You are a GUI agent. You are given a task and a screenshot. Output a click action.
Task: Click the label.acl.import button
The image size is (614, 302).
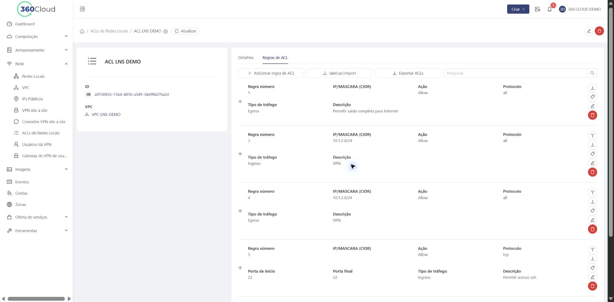339,73
